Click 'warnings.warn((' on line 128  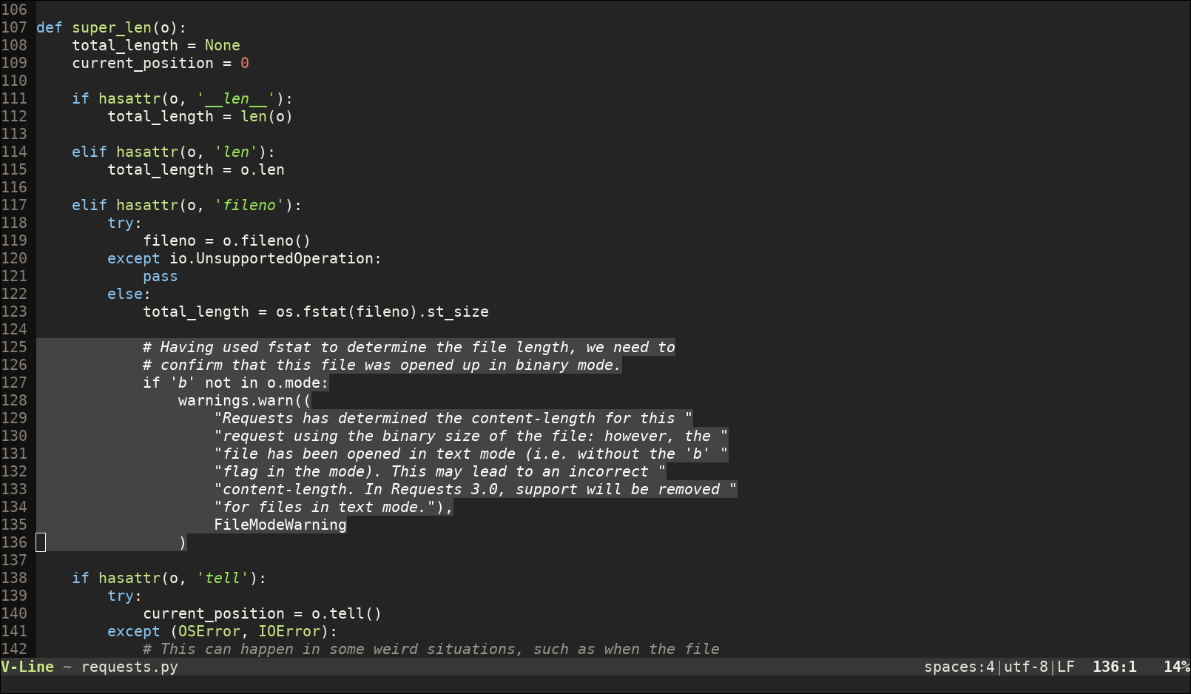245,400
